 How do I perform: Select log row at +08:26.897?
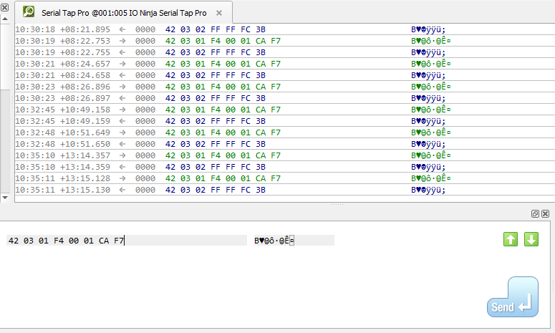point(285,98)
